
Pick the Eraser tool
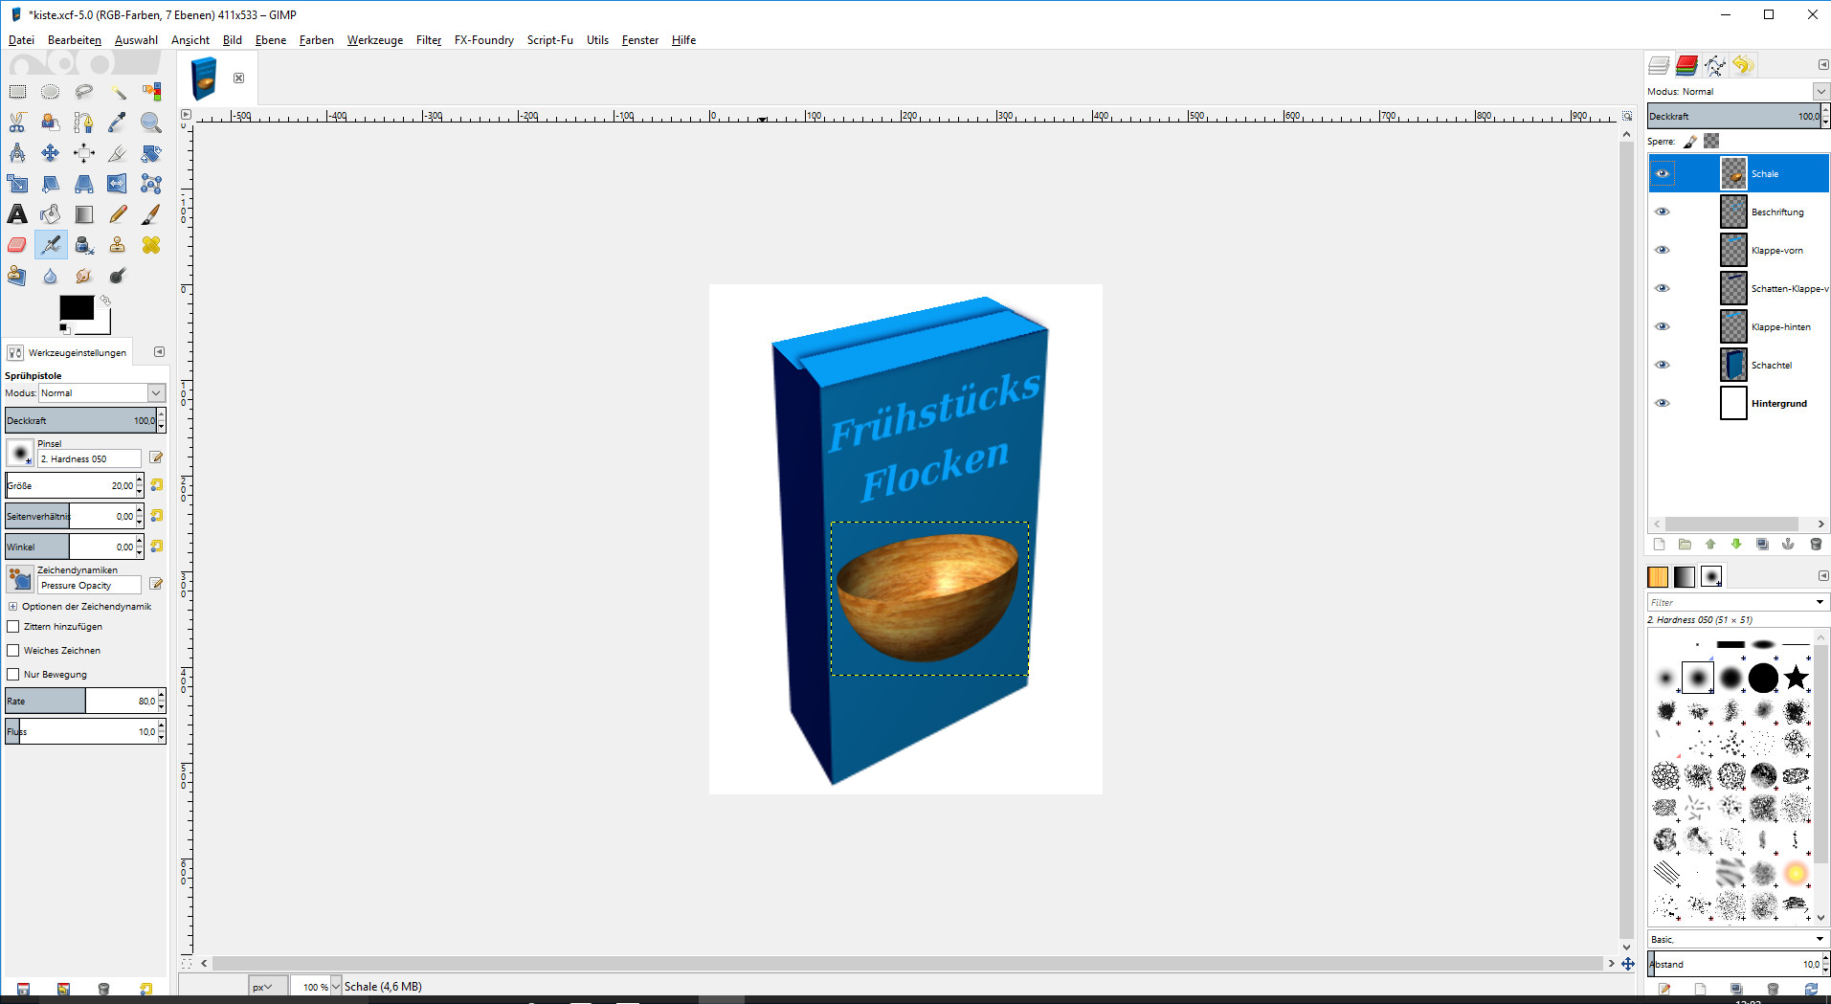tap(17, 245)
